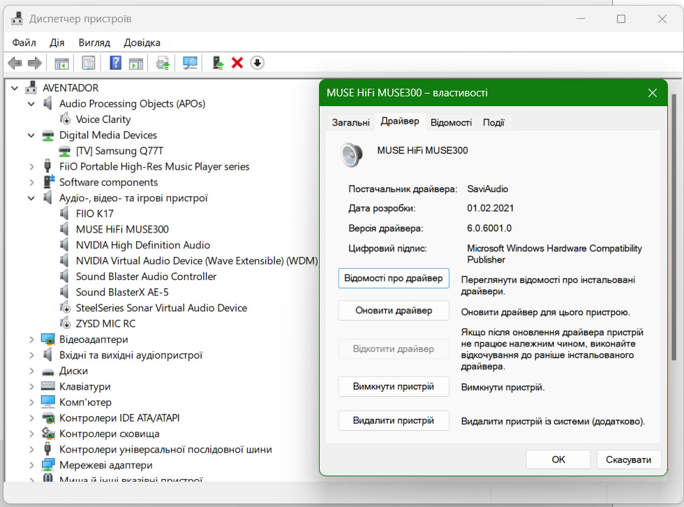
Task: Click the Клавіатури keyboard icon
Action: (x=48, y=386)
